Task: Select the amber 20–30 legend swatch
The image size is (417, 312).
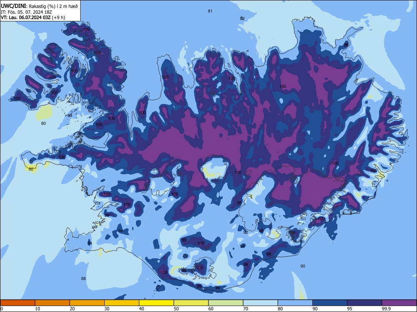Action: [x=87, y=303]
